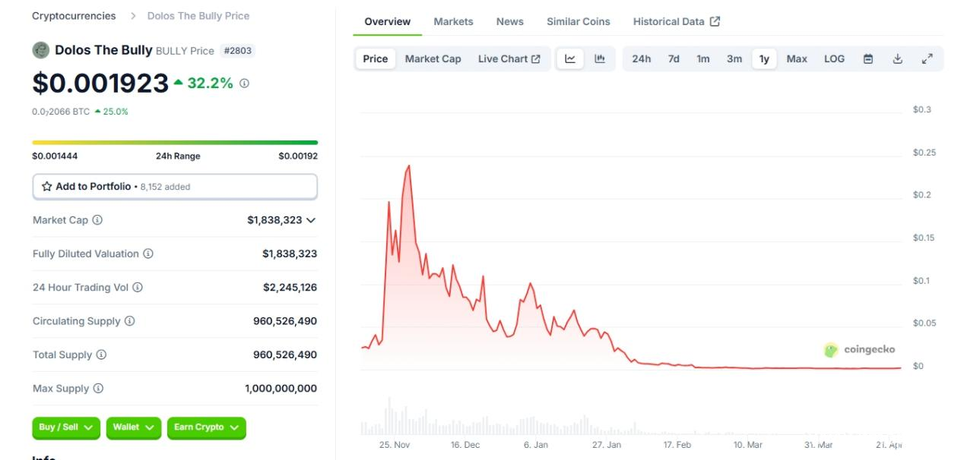Open the Earn Crypto dropdown

point(206,427)
